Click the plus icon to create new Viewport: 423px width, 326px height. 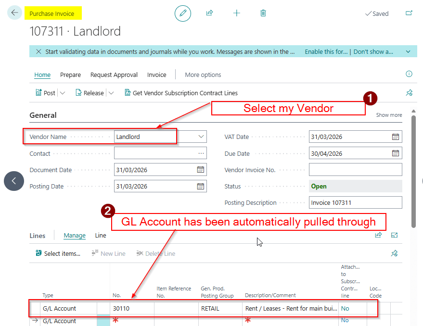236,13
